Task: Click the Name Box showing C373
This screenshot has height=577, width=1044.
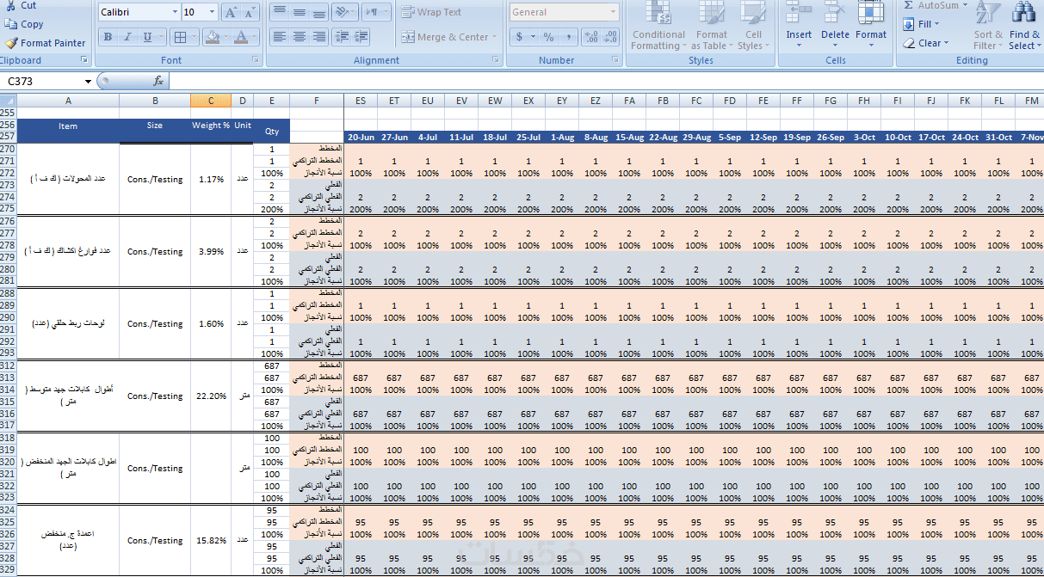Action: pos(41,81)
